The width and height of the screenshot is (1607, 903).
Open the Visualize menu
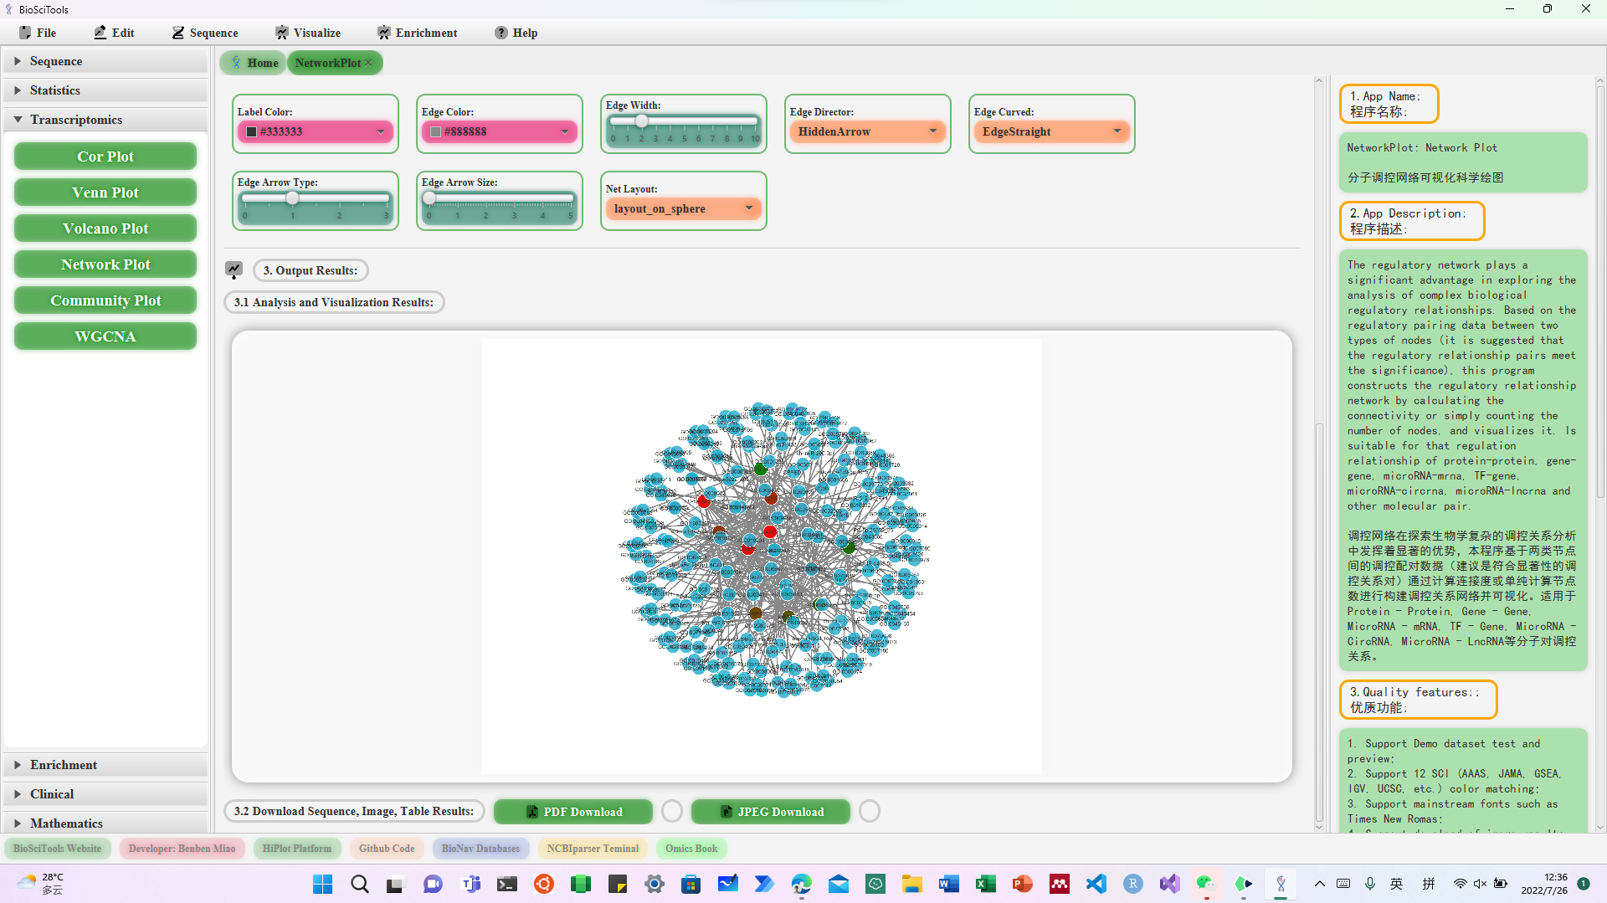308,33
